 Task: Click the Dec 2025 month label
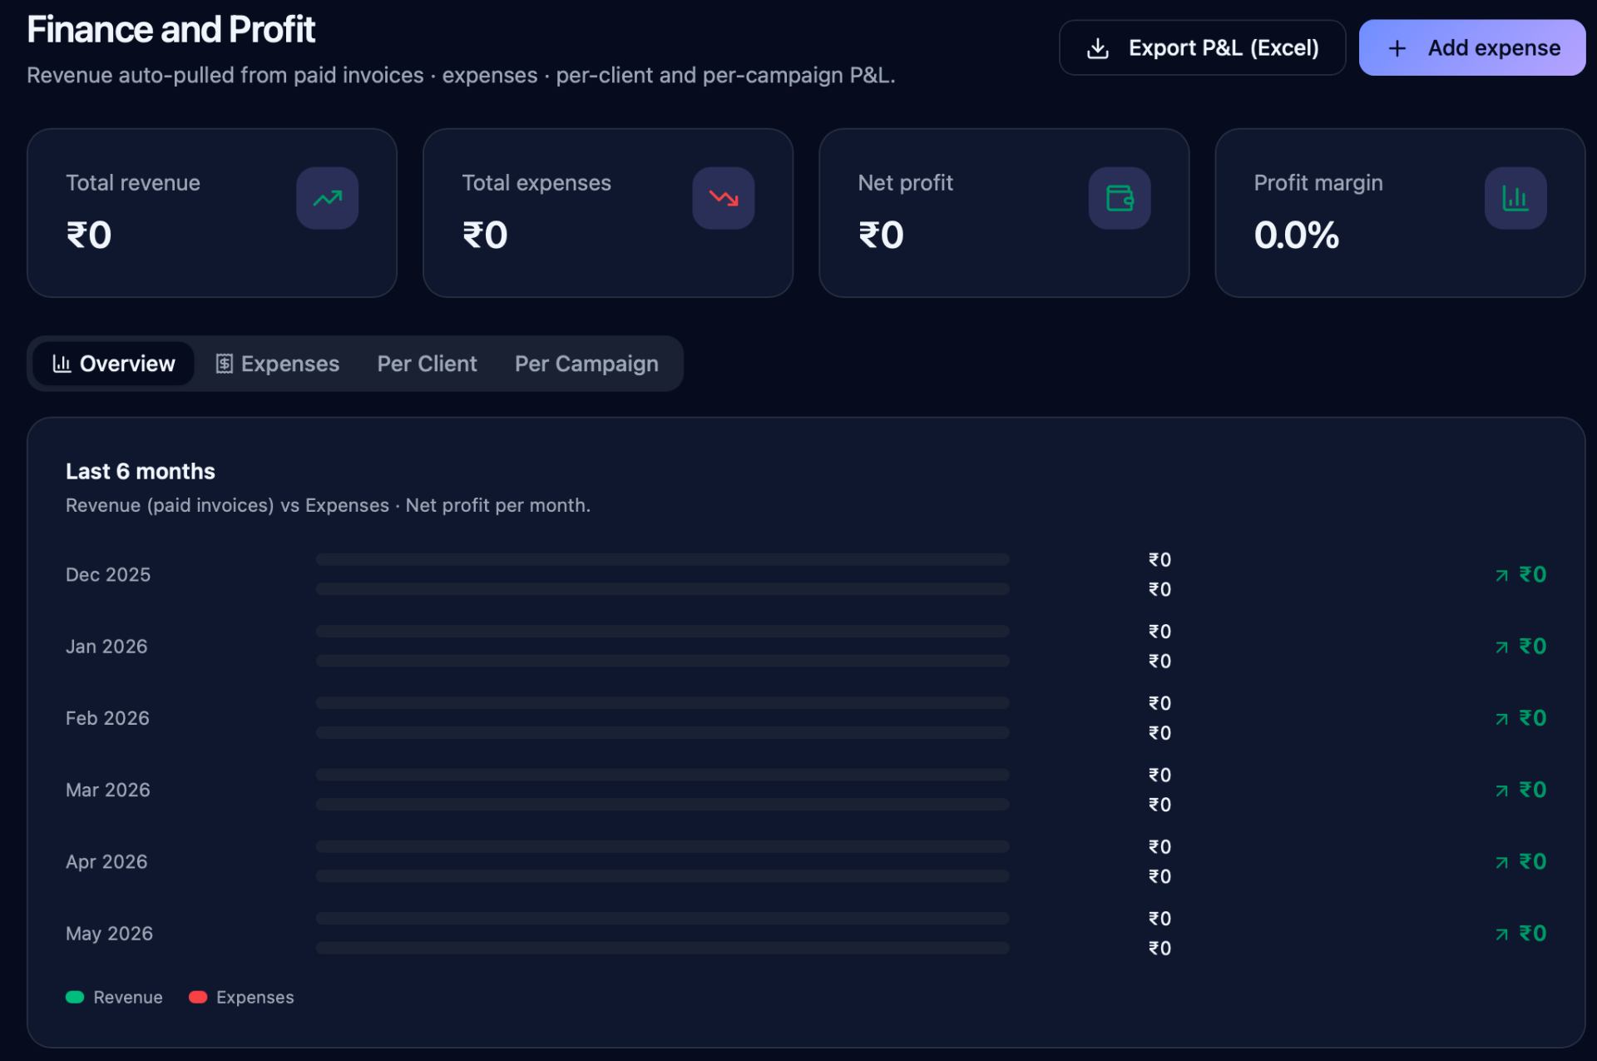point(108,575)
